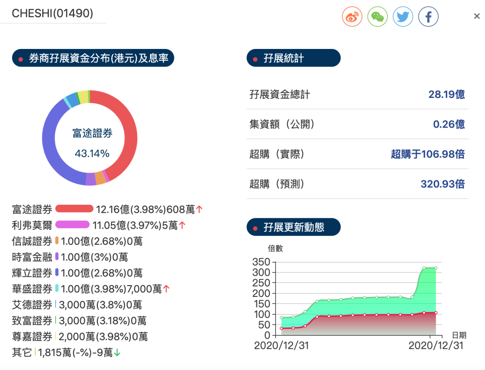The width and height of the screenshot is (485, 370).
Task: Share via the green WeChat icon
Action: click(377, 17)
